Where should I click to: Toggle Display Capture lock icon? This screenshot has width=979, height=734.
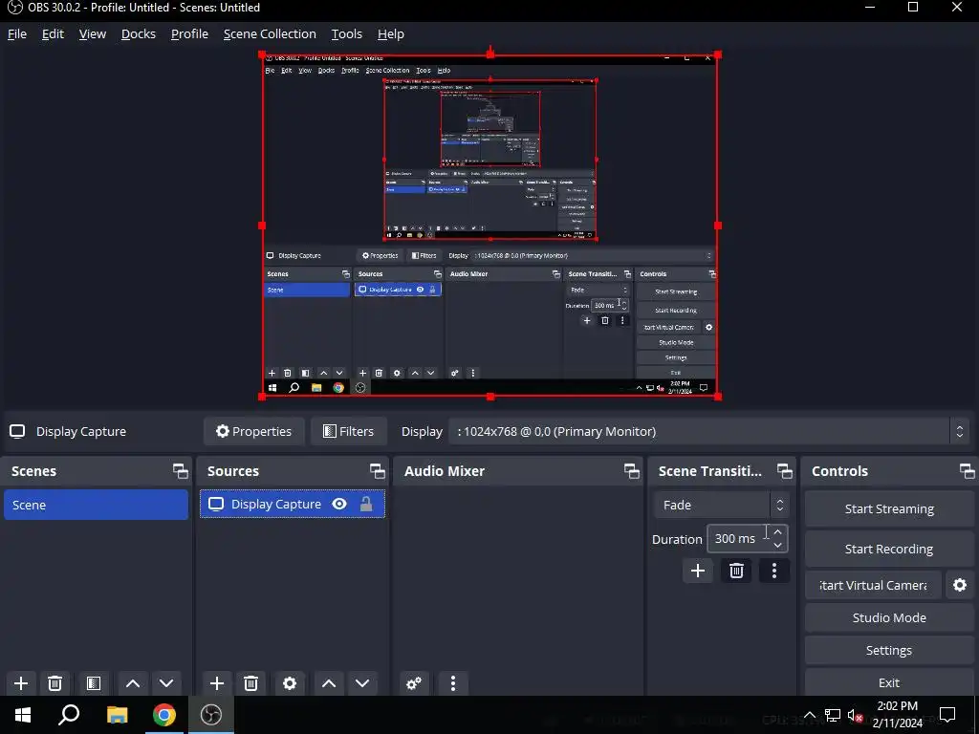[366, 505]
